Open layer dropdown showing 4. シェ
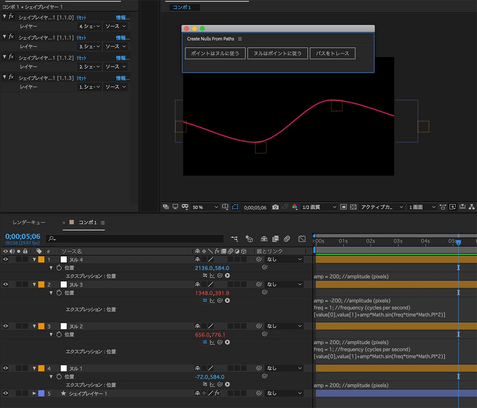Screen dimensions: 477x408 click(x=90, y=26)
